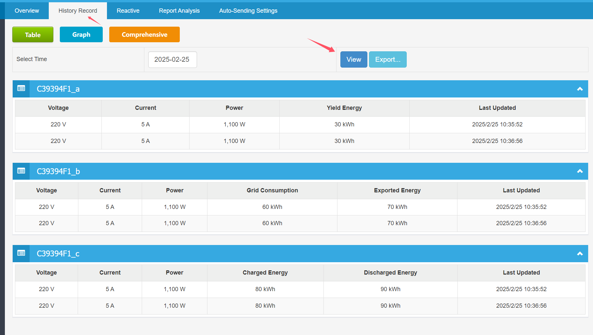Click Last Updated header in C39394F1_c table
593x335 pixels.
521,273
